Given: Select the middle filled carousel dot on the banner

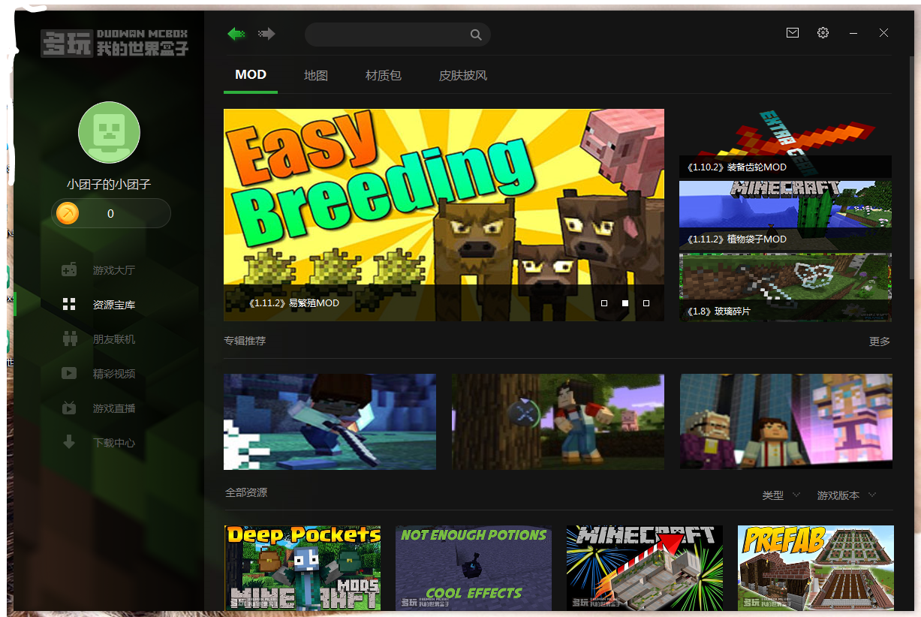Looking at the screenshot, I should click(x=625, y=303).
